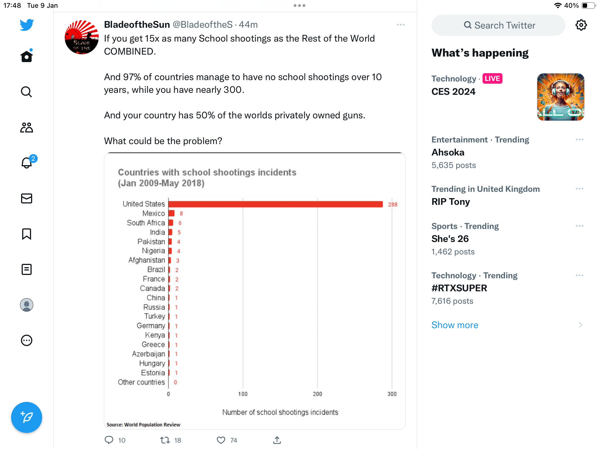Open the #RTXSUPER trending topic
Viewport: 599px width, 449px height.
coord(459,288)
